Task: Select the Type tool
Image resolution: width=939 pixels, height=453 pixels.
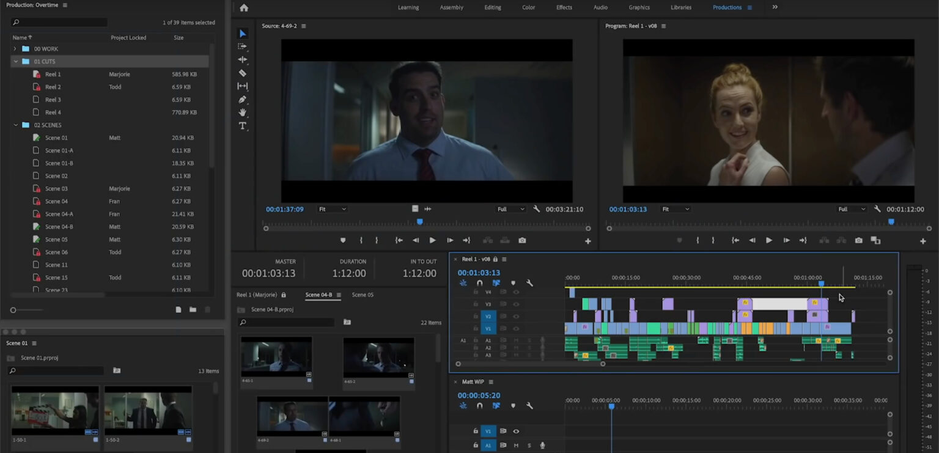Action: (243, 126)
